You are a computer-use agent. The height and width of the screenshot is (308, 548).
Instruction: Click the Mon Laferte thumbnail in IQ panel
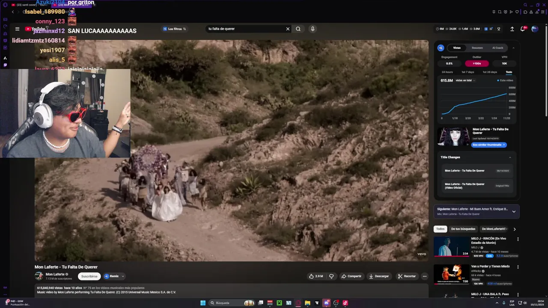tap(453, 137)
